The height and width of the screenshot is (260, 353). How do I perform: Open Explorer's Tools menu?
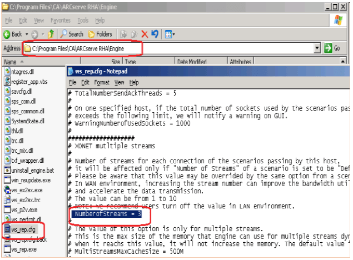click(83, 20)
